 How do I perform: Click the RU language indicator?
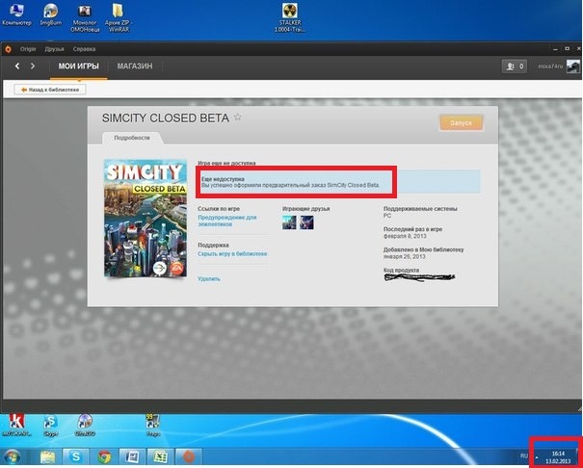524,455
